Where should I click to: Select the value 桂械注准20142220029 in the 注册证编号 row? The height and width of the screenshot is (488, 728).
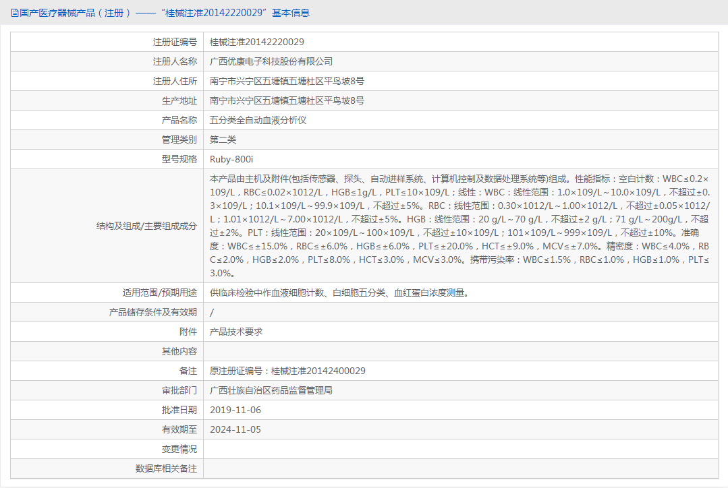click(257, 42)
